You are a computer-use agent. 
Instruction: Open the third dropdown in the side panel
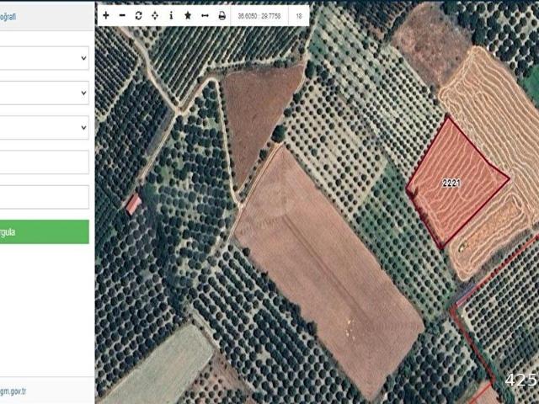pos(44,127)
